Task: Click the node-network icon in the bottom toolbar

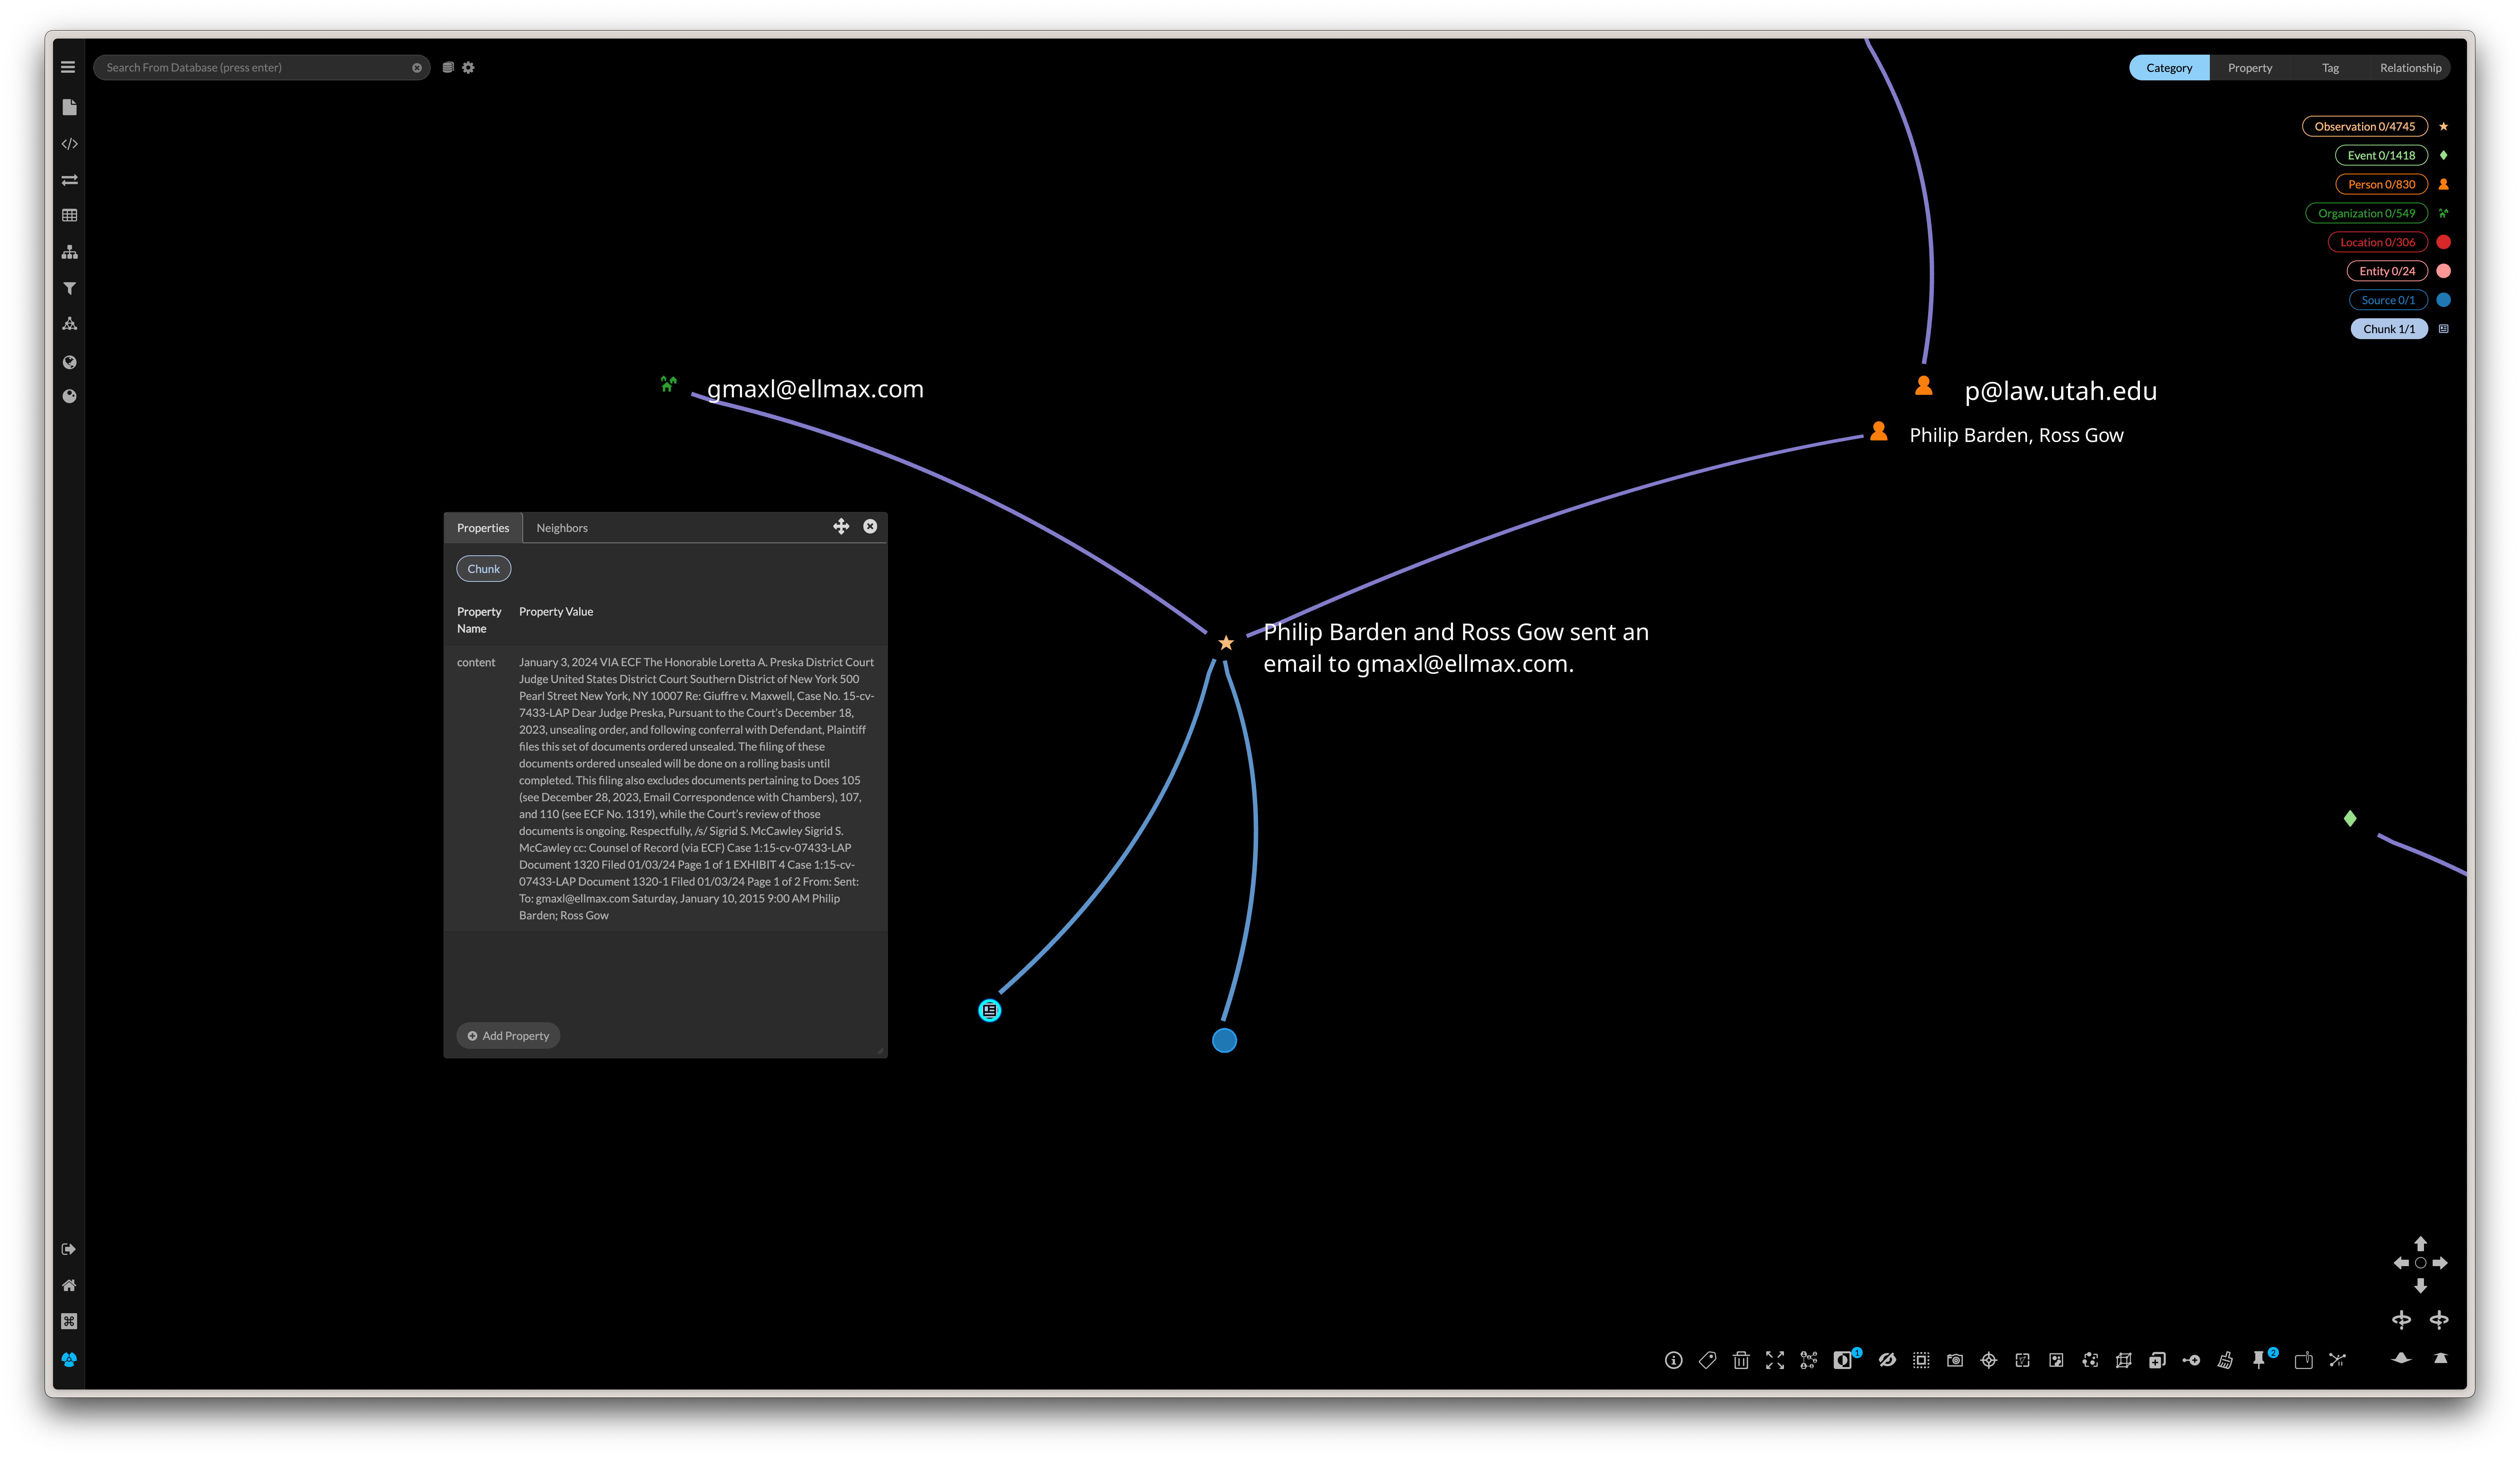Action: point(1808,1360)
